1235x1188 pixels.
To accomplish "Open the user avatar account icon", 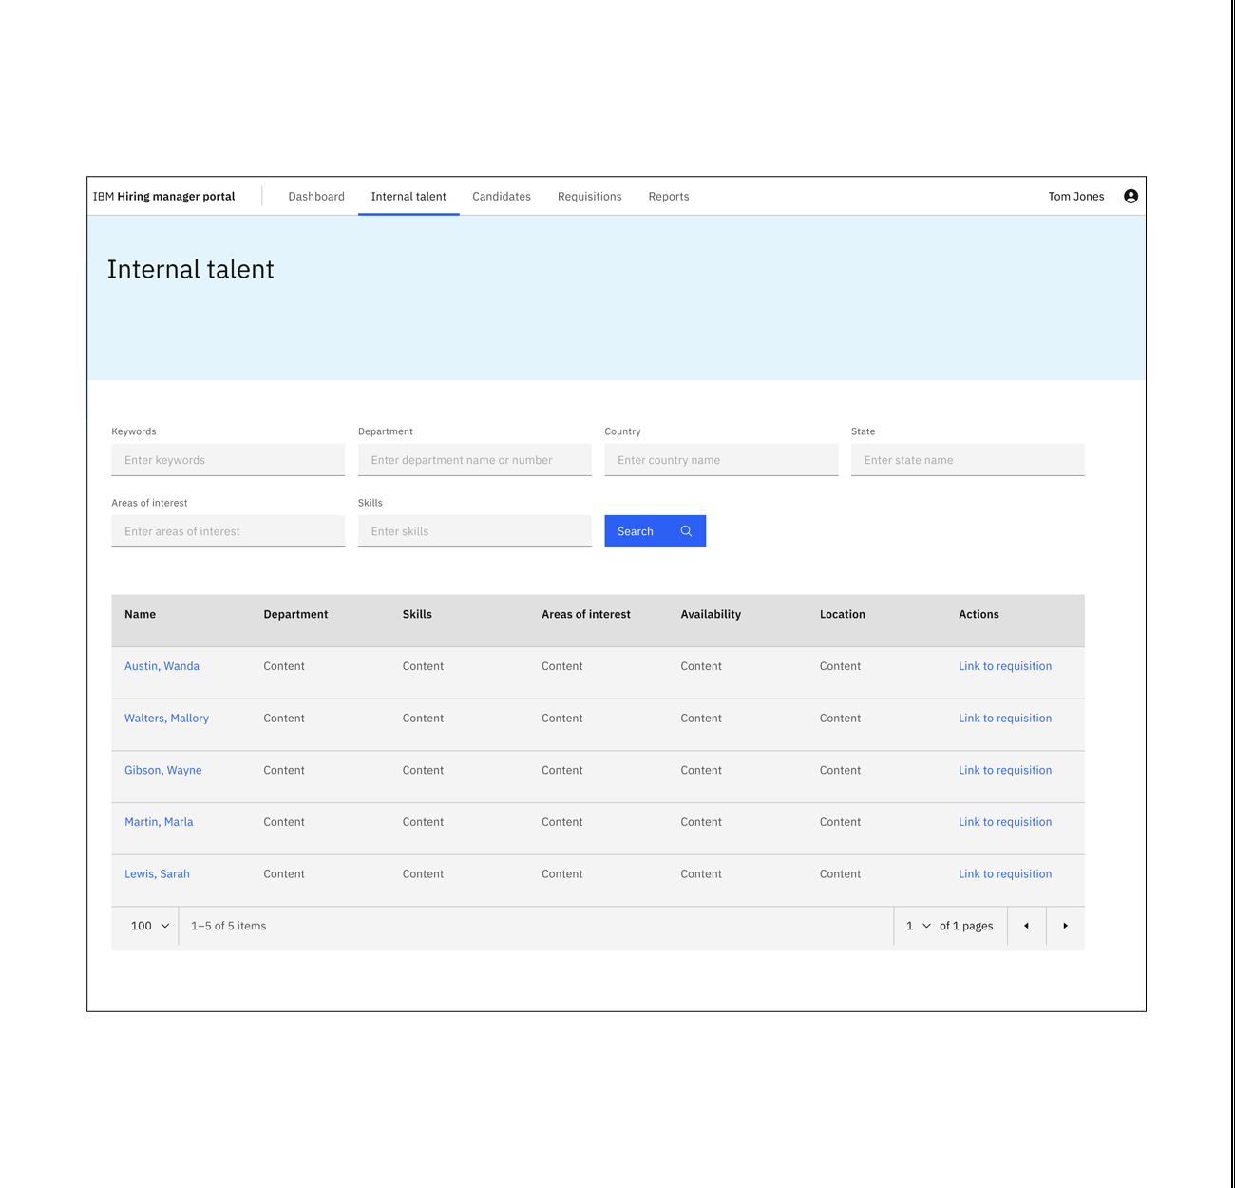I will [1130, 196].
